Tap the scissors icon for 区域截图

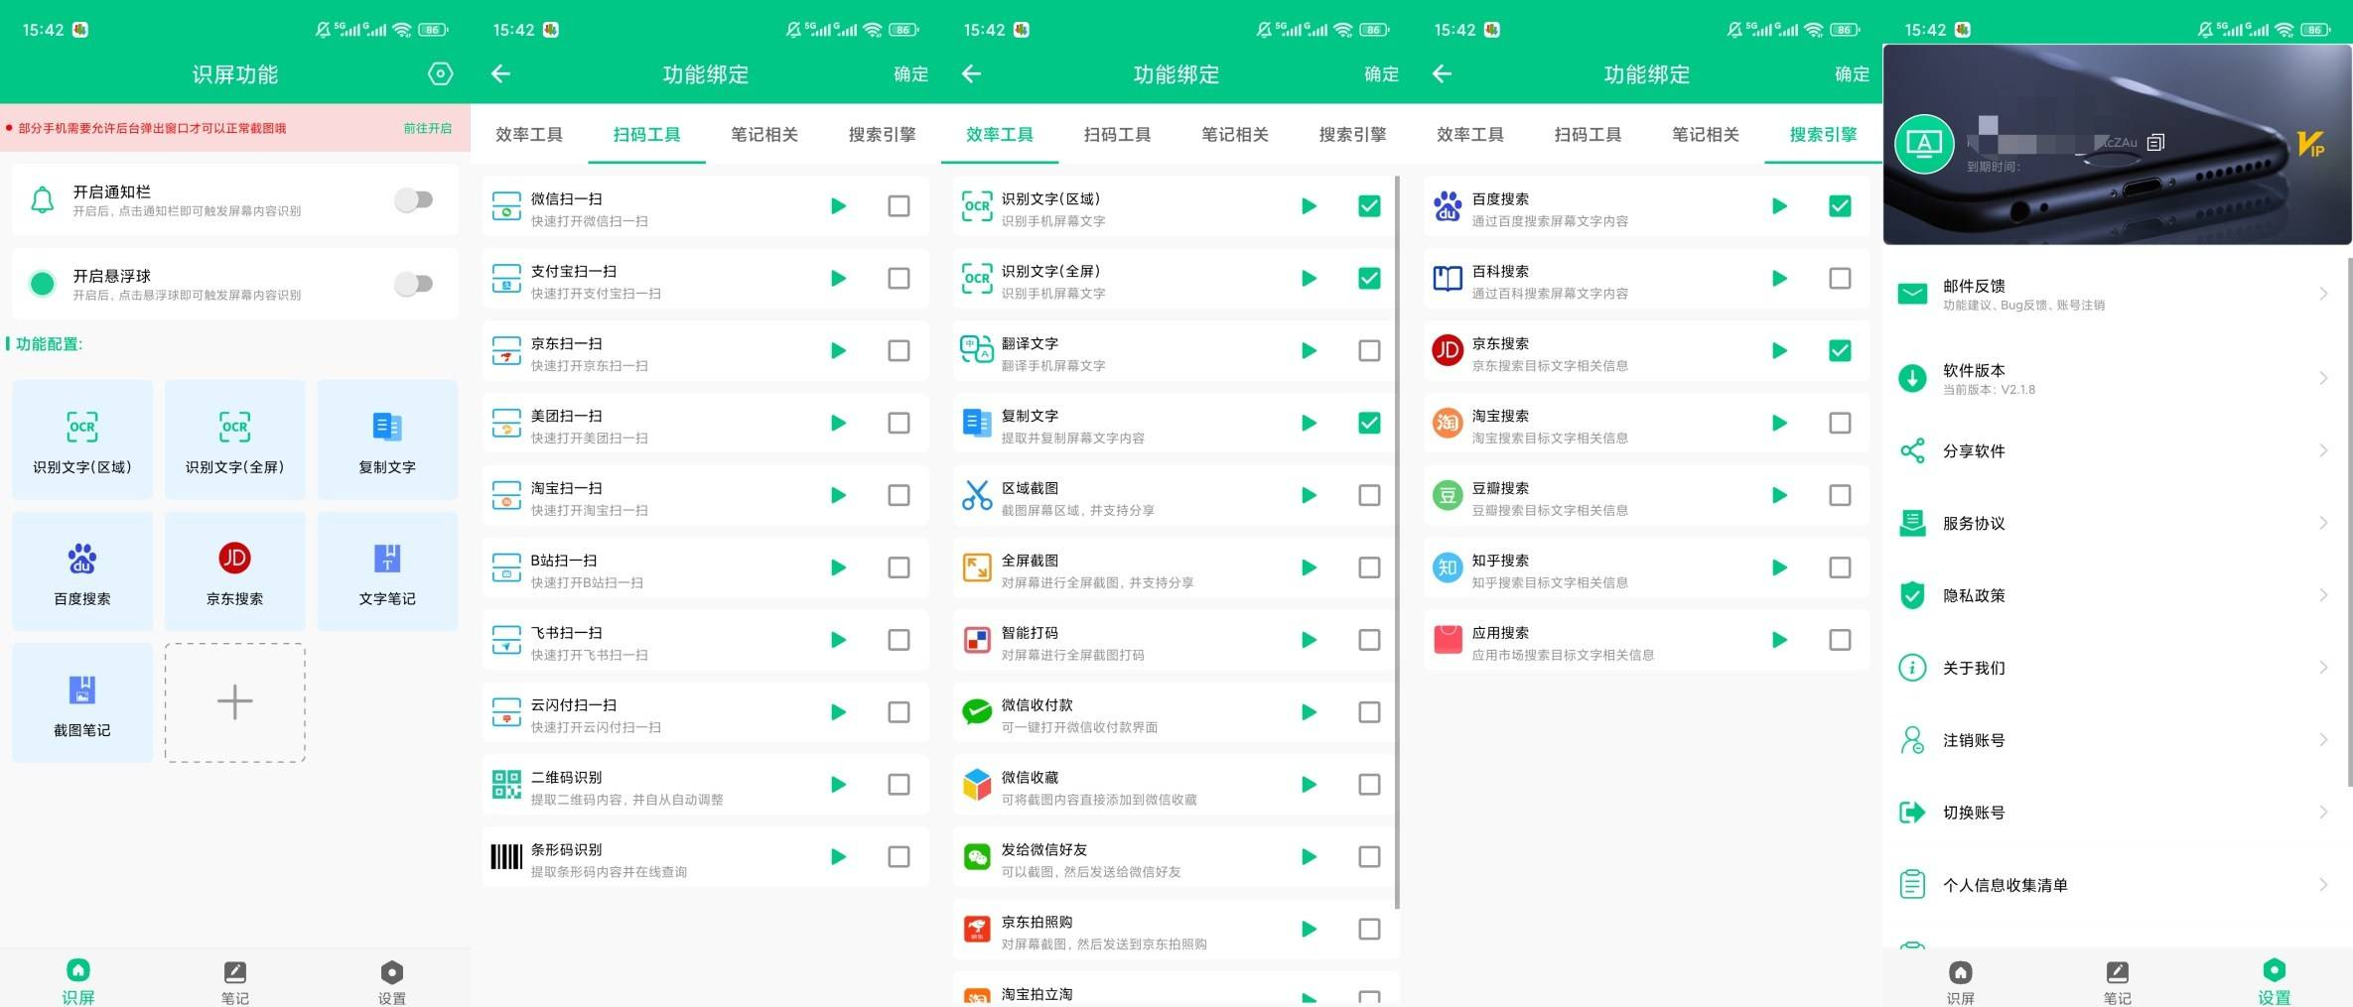(977, 495)
